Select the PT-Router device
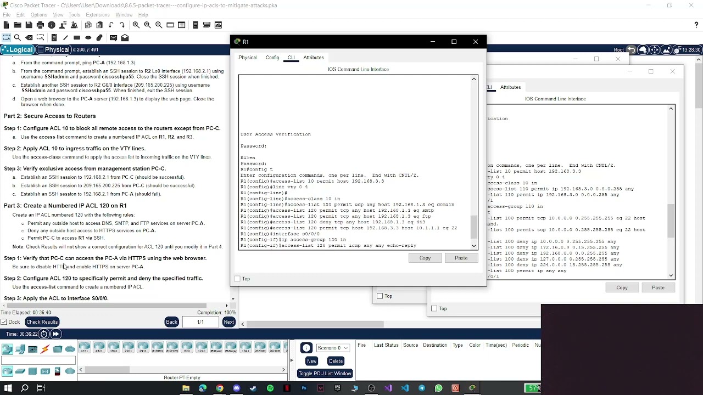The image size is (703, 395). 216,347
